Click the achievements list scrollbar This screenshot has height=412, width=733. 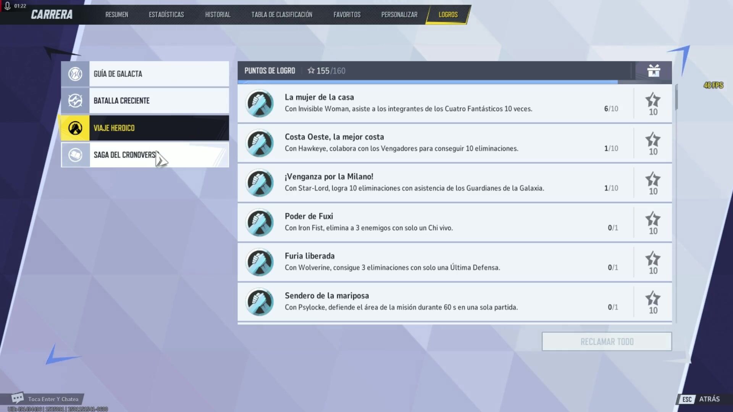[676, 97]
